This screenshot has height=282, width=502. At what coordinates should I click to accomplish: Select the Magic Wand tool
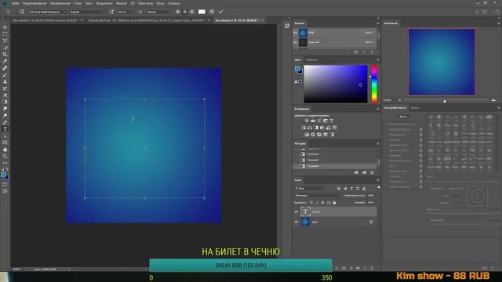[5, 48]
